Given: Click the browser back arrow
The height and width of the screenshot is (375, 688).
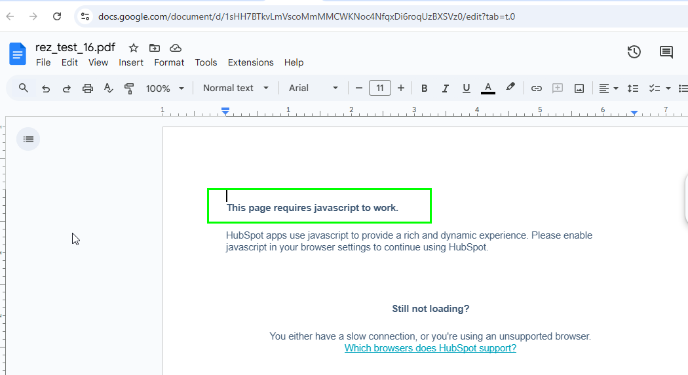Looking at the screenshot, I should [x=10, y=16].
